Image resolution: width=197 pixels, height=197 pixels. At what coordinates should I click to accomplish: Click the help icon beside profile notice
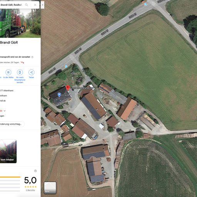coord(32,57)
